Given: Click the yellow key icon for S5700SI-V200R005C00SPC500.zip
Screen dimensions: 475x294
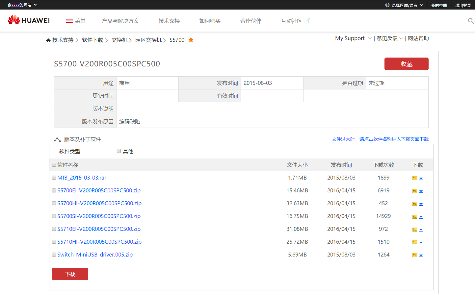Looking at the screenshot, I should click(x=414, y=217).
